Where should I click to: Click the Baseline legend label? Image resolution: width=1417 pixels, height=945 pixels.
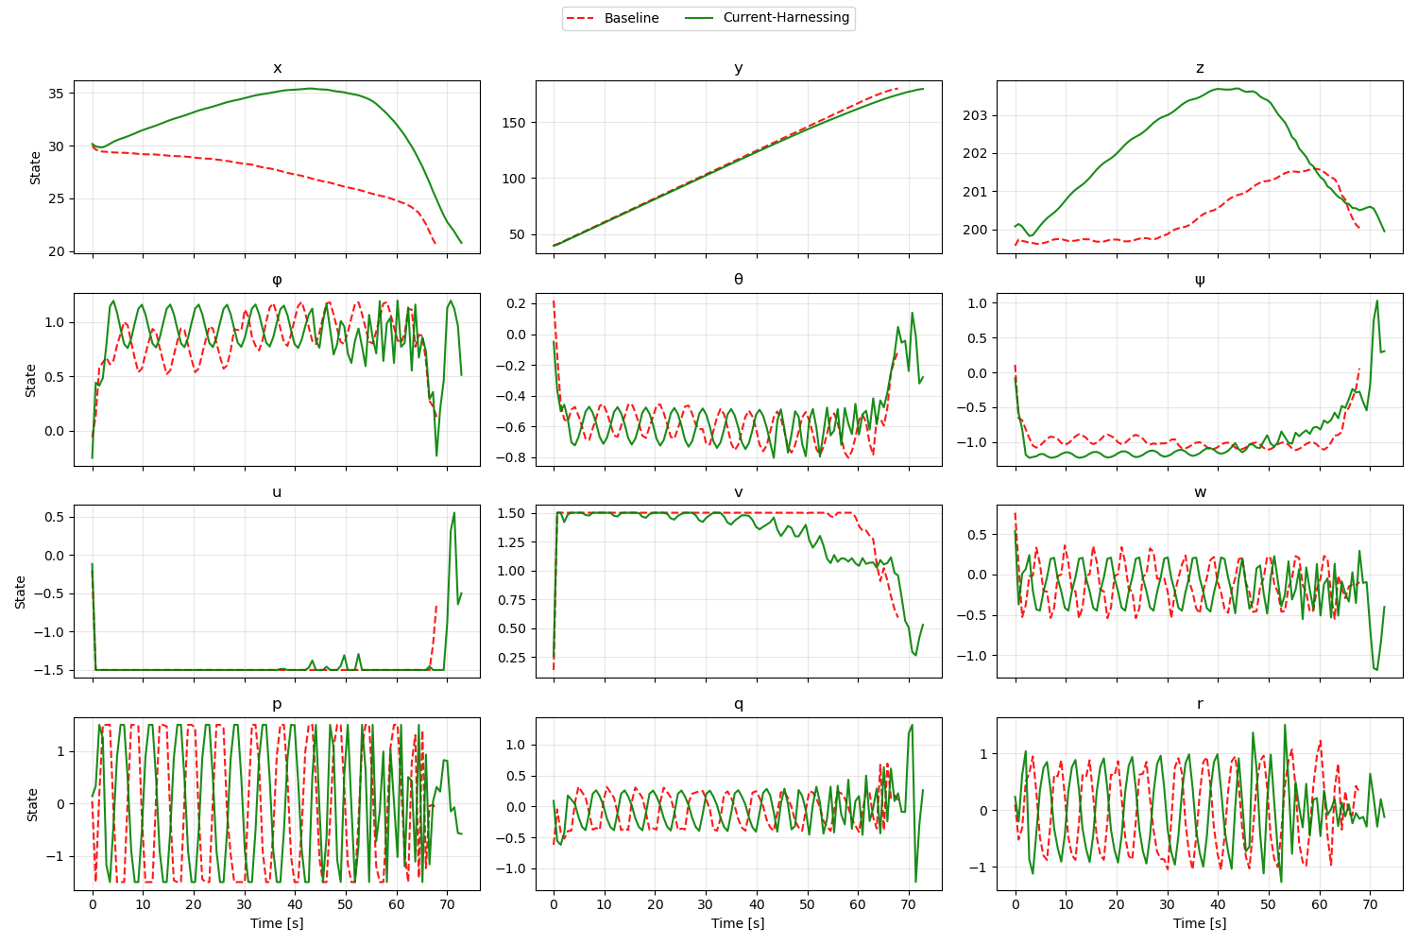(631, 18)
